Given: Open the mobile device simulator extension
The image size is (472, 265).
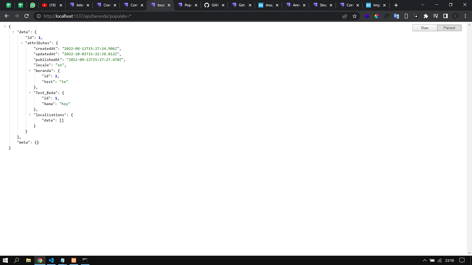Looking at the screenshot, I should click(x=406, y=16).
